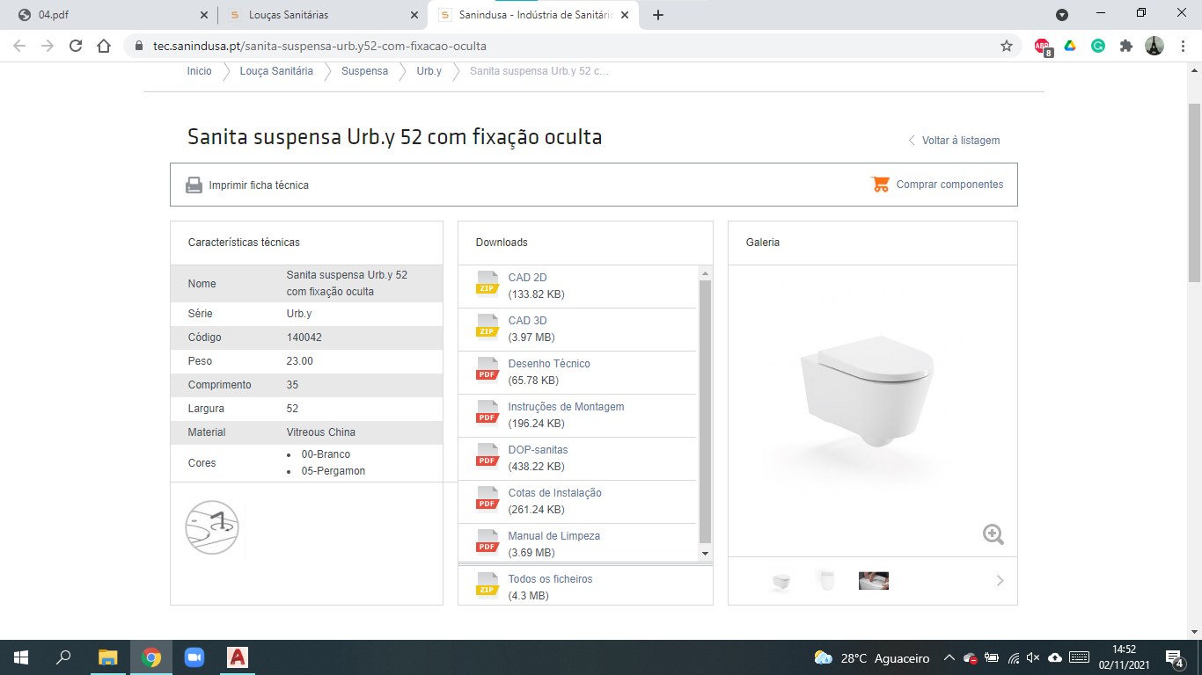Click the downloads list scroll-down arrow

[705, 553]
